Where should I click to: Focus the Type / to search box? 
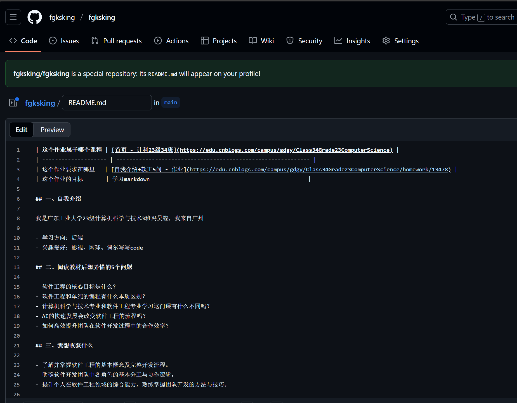coord(481,17)
